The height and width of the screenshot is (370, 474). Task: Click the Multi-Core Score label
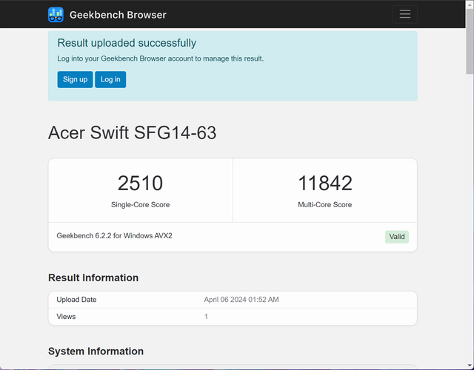[x=325, y=204]
